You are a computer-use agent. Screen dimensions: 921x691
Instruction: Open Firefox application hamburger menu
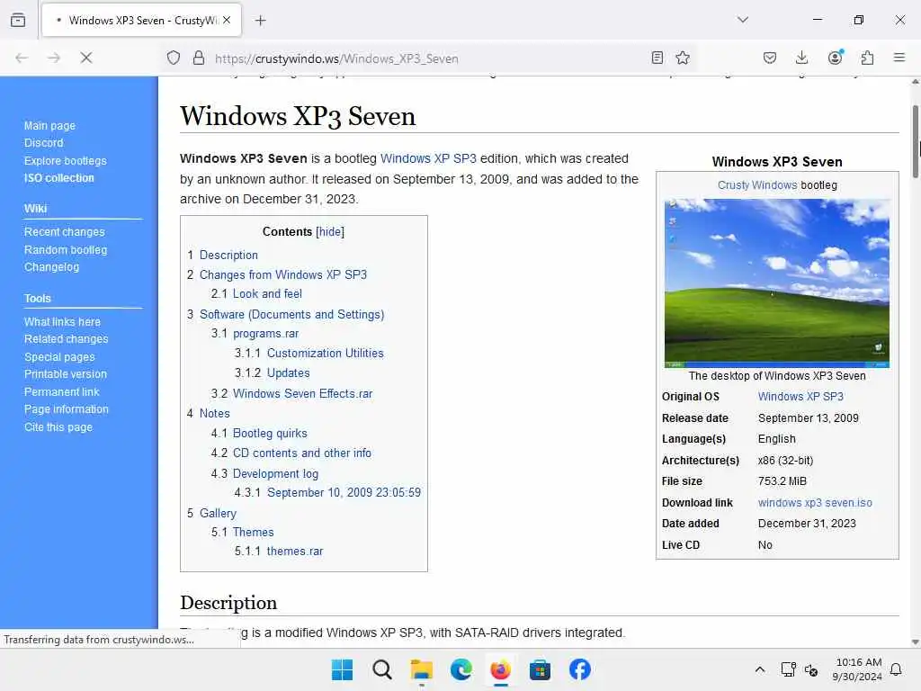(899, 58)
